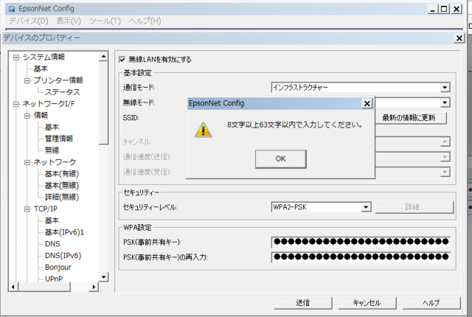The image size is (472, 317).
Task: Select 無線 under 情報
Action: [x=52, y=150]
